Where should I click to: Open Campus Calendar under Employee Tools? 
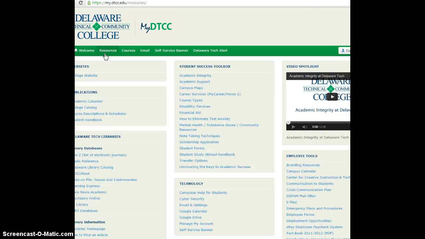tap(301, 171)
